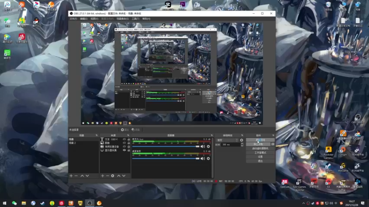Open desktop audio settings gear
Screen dimensions: 369x207
(208, 159)
